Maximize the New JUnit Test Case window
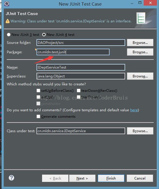159x189 pixels. (x=140, y=3)
